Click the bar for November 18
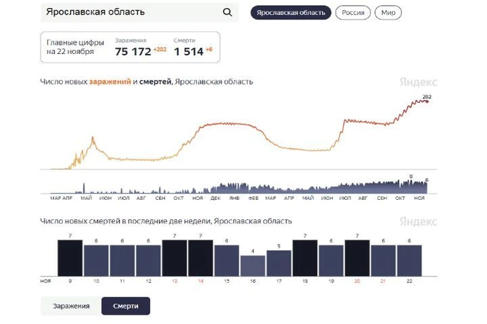This screenshot has height=324, width=487. (305, 258)
